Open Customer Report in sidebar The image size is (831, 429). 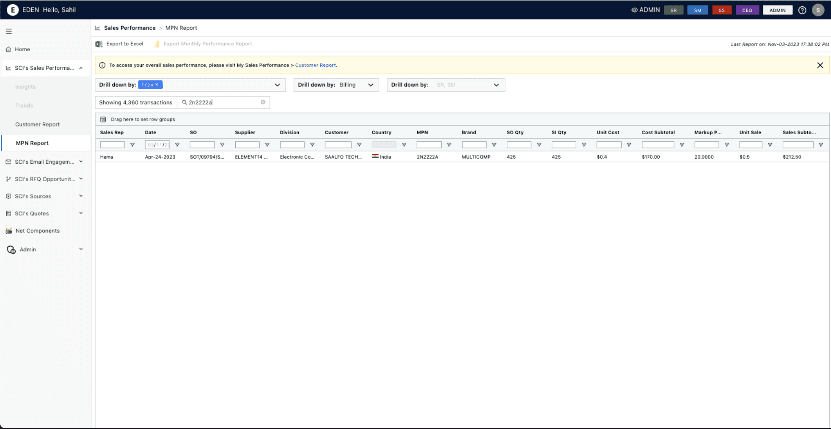(38, 124)
